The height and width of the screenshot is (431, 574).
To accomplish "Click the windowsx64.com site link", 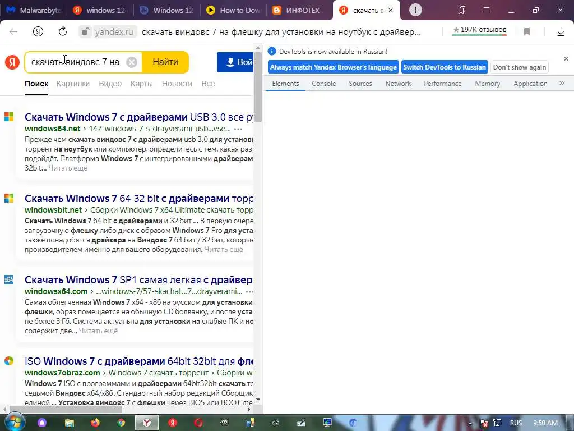I will coord(56,291).
